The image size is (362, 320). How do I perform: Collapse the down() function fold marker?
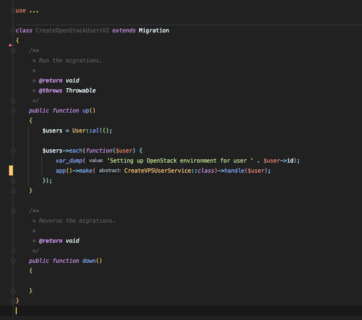(13, 261)
